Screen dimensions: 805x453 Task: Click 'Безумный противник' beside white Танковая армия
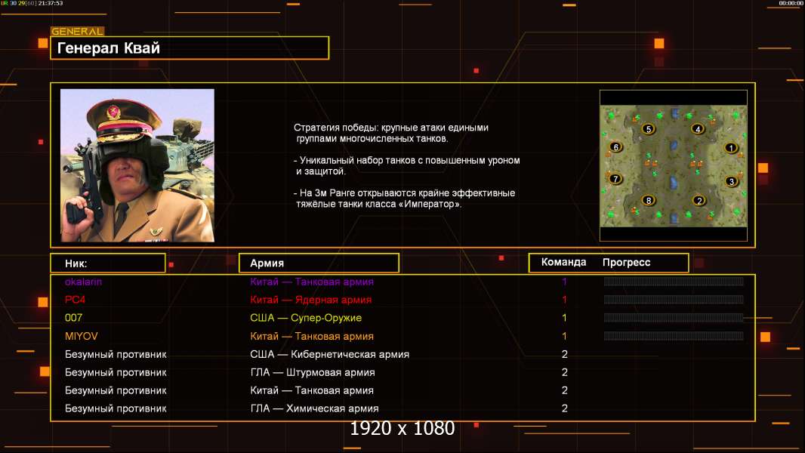click(x=116, y=390)
